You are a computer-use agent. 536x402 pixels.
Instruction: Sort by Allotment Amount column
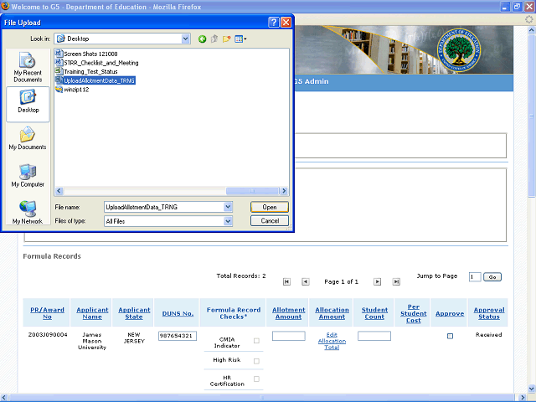click(x=288, y=313)
